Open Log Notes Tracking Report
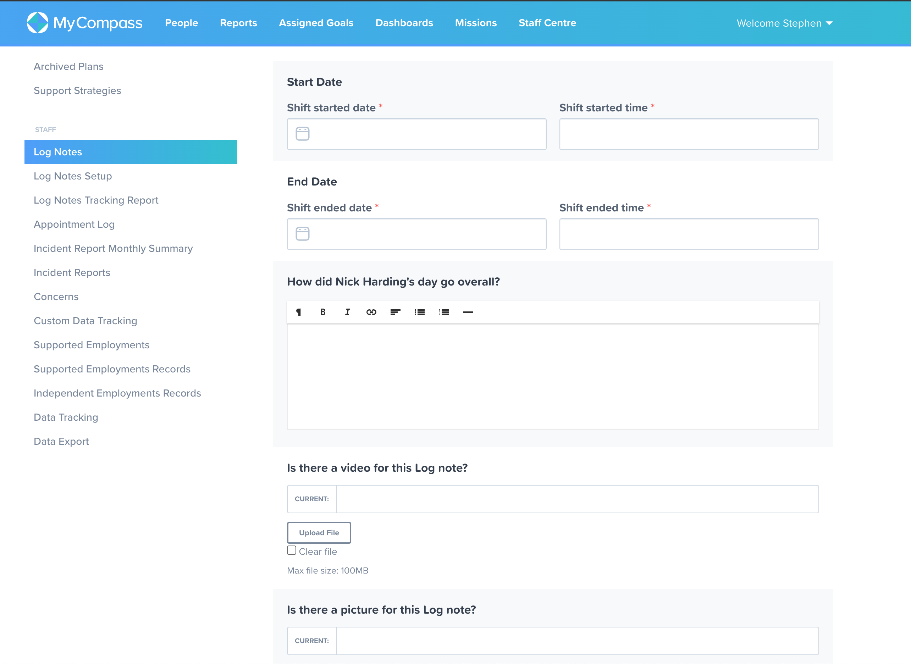The width and height of the screenshot is (911, 664). [x=96, y=200]
